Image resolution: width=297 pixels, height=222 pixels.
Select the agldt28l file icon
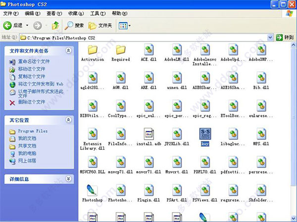tap(93, 77)
